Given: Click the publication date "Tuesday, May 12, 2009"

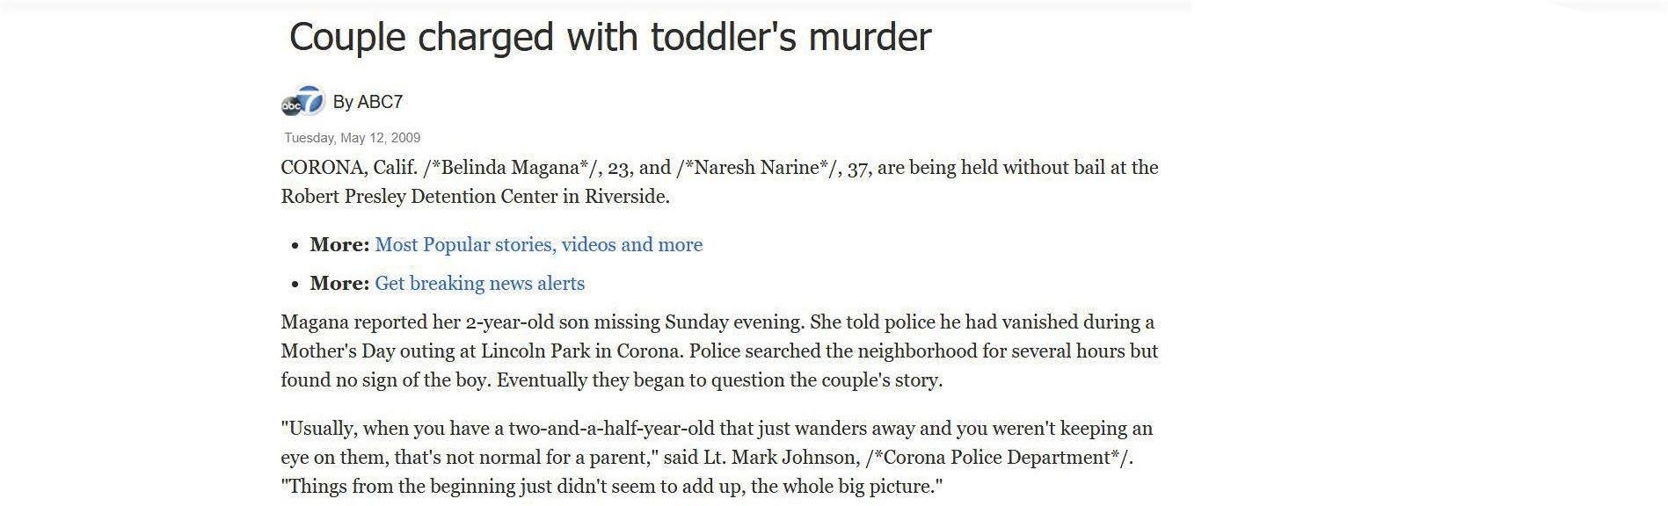Looking at the screenshot, I should click(352, 138).
